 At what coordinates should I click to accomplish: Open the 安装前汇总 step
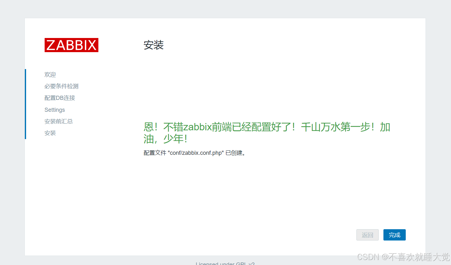[x=58, y=122]
